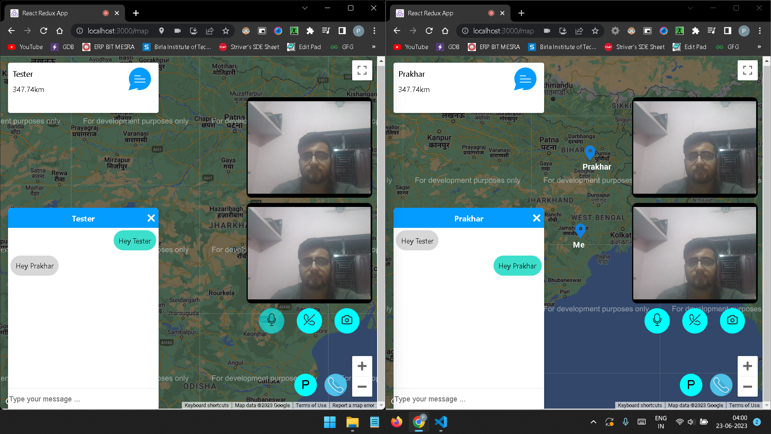Open Chrome's three-dot menu

(374, 31)
